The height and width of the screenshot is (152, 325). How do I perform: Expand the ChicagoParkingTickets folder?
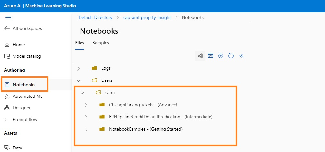(86, 105)
